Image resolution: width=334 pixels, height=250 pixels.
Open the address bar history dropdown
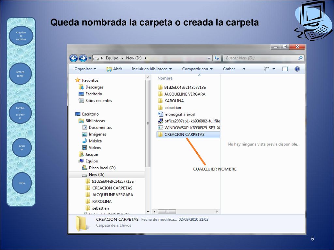coord(209,58)
